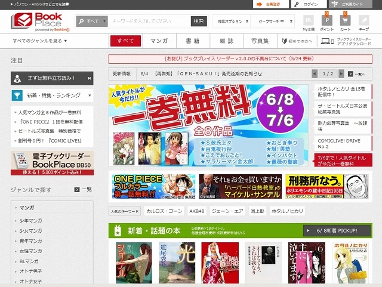Select COMICLIVE! DRIVE No.2 slide tab
Image resolution: width=382 pixels, height=287 pixels.
coord(343,143)
